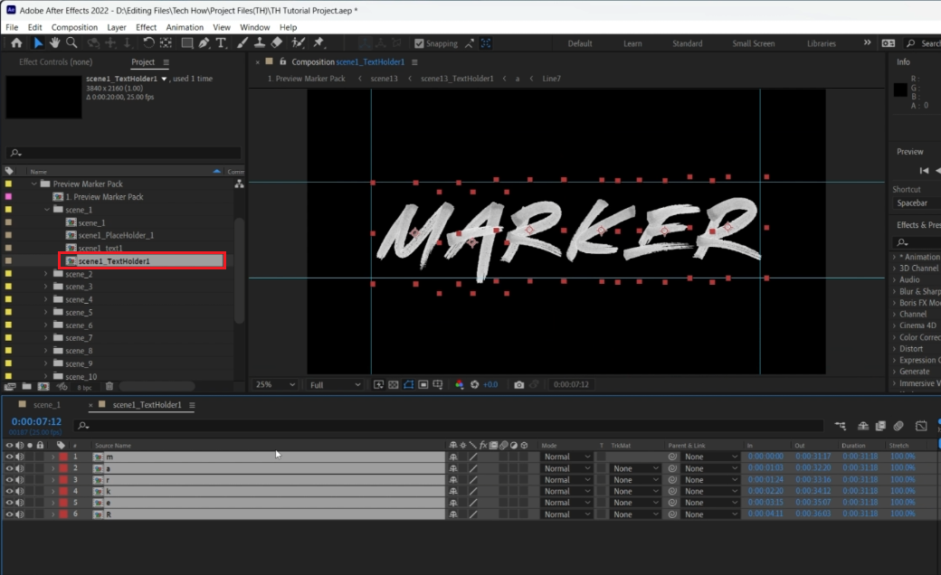Click the Puppet Pin tool
The image size is (941, 575).
click(x=318, y=42)
